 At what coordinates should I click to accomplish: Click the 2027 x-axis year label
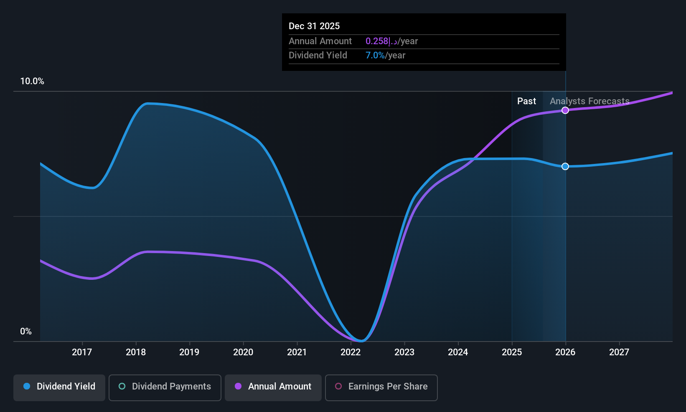(619, 352)
